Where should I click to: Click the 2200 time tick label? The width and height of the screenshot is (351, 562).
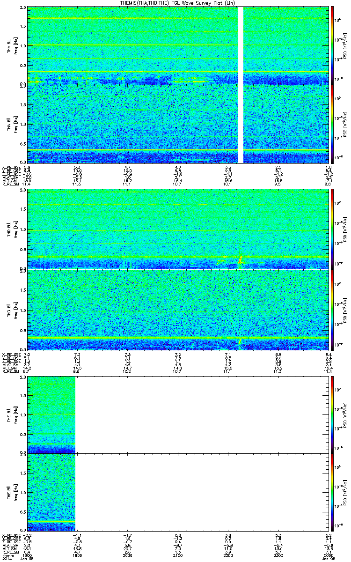coord(227,555)
